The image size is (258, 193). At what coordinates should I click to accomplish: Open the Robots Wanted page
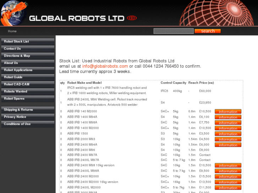coord(28,91)
